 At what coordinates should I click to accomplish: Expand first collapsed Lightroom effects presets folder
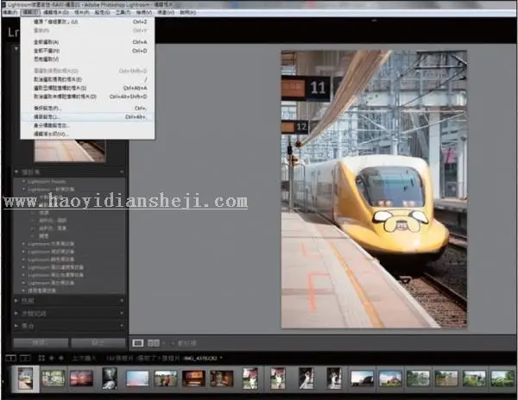coord(23,244)
